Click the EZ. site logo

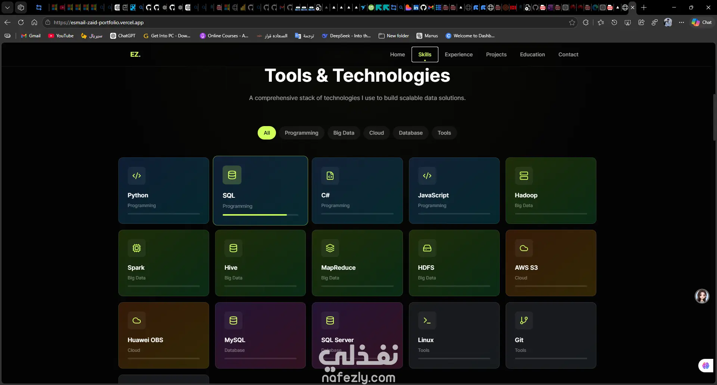[135, 54]
